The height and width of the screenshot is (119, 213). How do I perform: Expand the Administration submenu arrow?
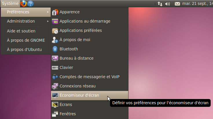48,21
